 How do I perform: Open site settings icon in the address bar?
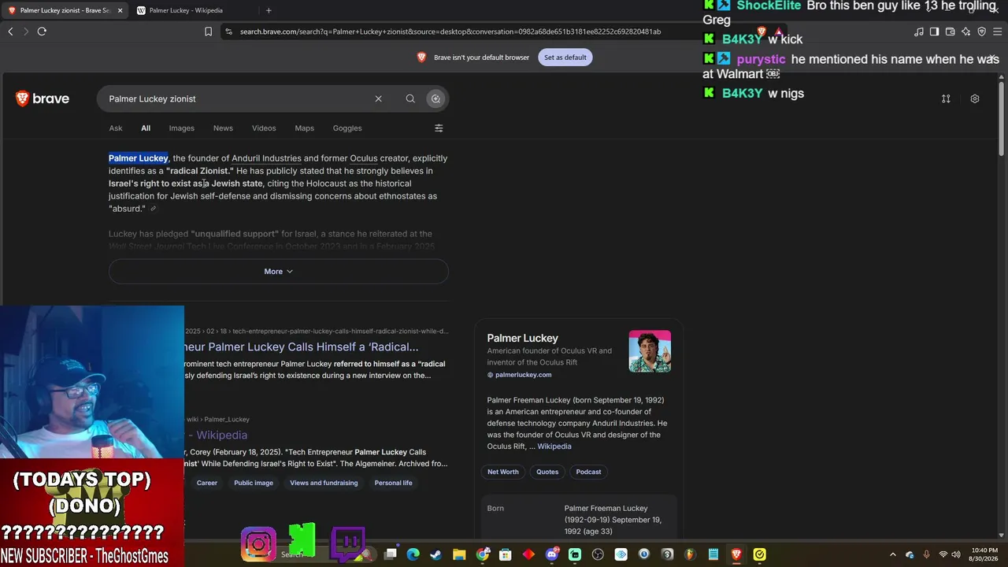pyautogui.click(x=228, y=31)
